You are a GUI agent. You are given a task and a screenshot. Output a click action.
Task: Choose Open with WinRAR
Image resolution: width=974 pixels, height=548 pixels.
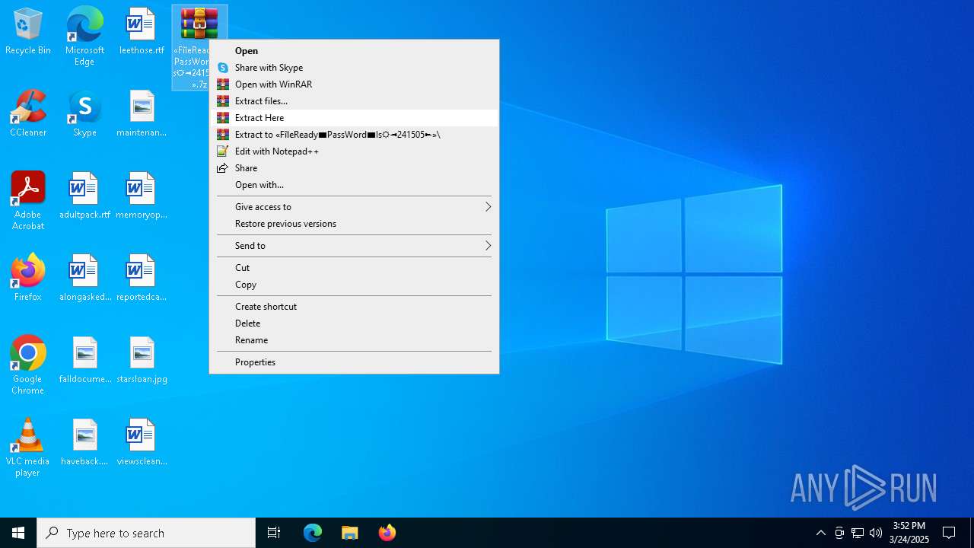click(354, 84)
